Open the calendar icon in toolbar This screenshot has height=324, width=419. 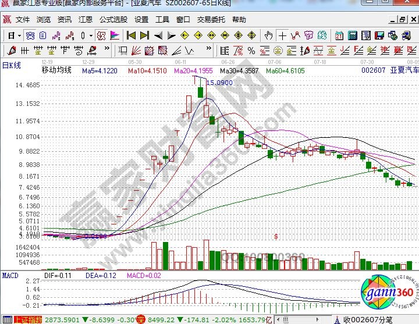click(339, 35)
